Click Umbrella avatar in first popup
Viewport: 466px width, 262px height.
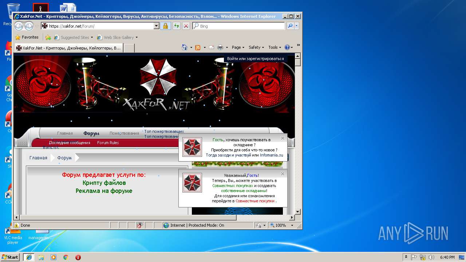(192, 147)
